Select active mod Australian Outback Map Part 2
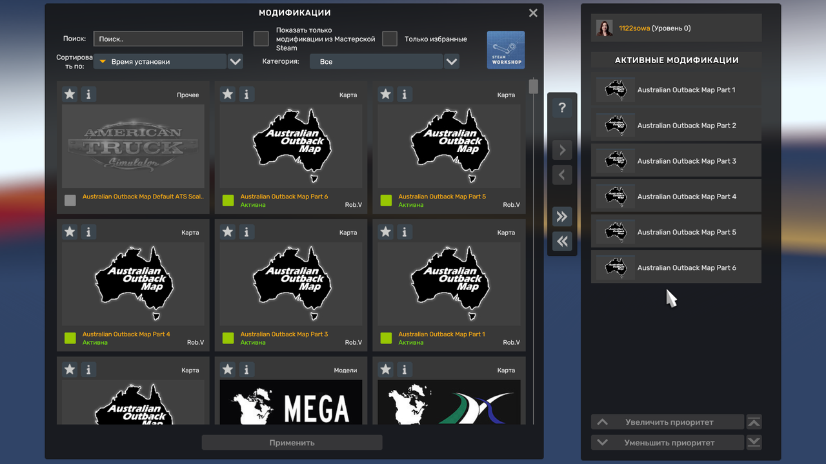 point(676,125)
